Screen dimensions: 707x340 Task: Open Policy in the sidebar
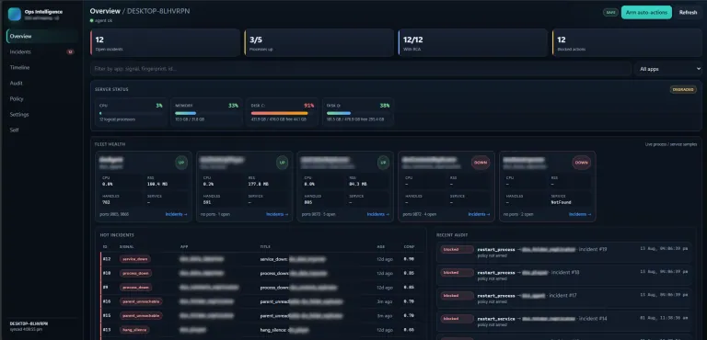[42, 98]
